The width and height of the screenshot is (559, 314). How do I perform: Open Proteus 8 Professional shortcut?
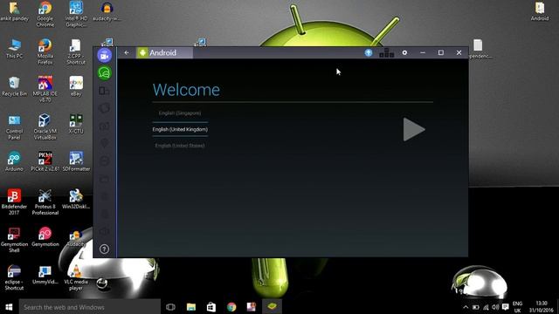(x=45, y=201)
